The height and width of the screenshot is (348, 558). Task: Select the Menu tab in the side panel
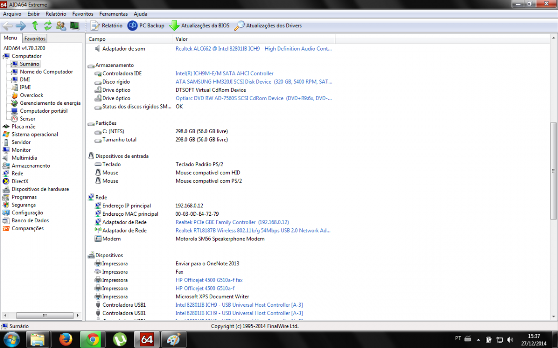coord(11,38)
